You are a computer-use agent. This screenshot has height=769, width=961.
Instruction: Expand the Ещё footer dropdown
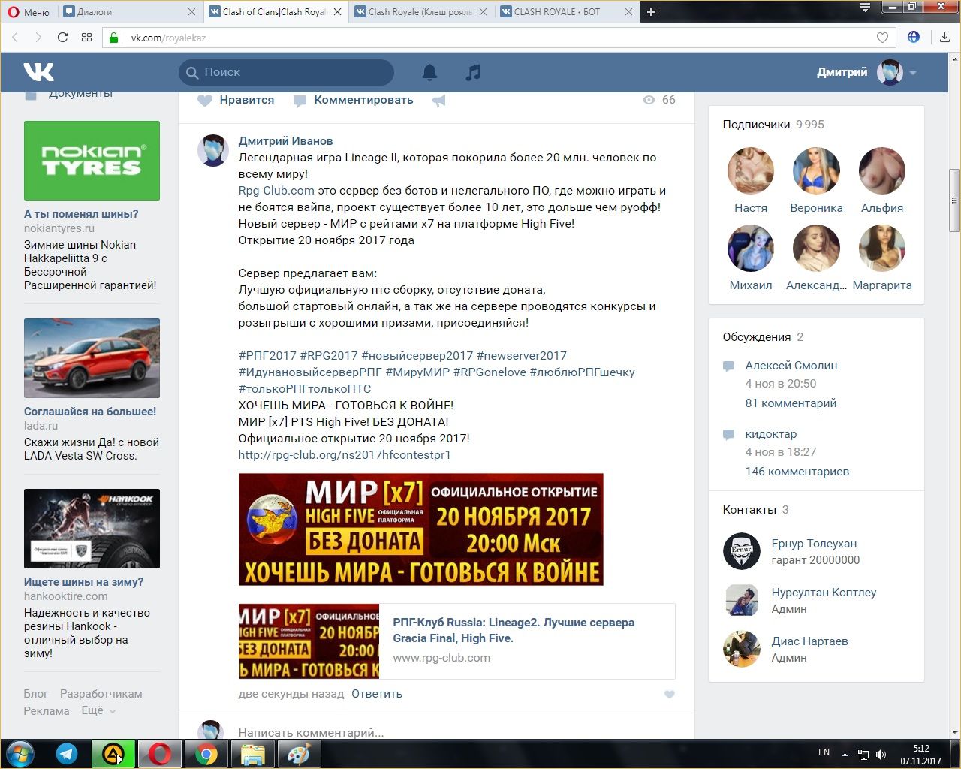point(98,710)
